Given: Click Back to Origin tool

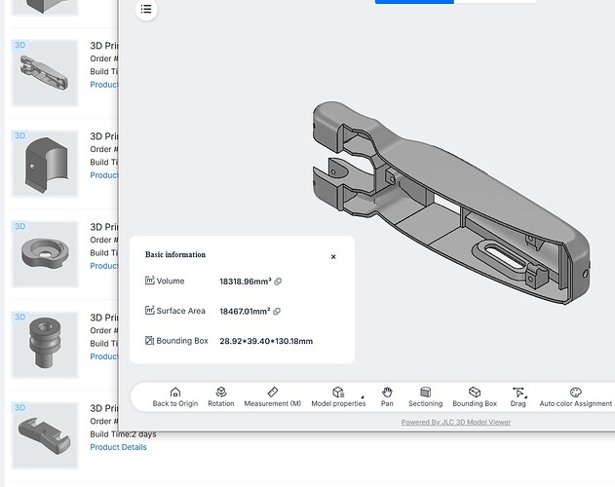Looking at the screenshot, I should [174, 397].
